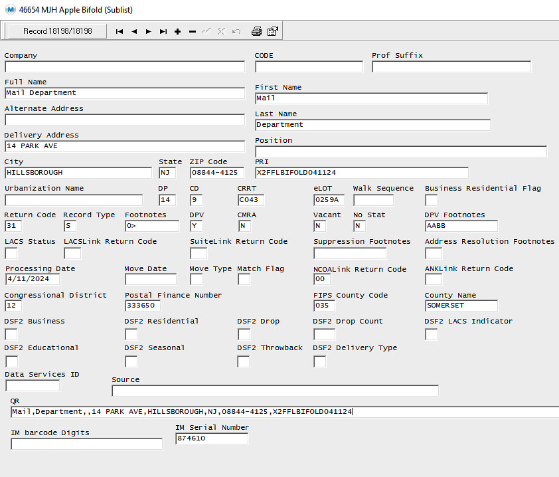Select the Delivery Address field

click(x=125, y=146)
